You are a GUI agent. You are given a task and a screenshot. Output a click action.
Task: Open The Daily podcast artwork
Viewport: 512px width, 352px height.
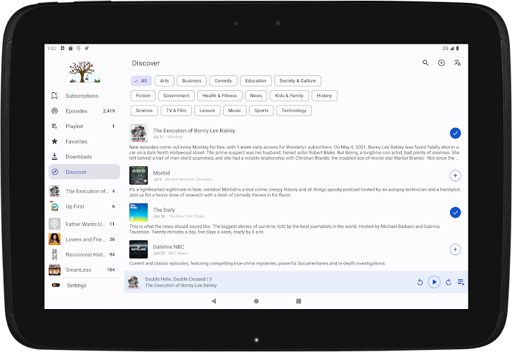click(139, 213)
